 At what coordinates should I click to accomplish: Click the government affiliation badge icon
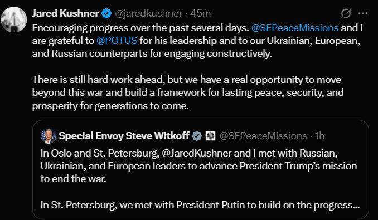[210, 136]
